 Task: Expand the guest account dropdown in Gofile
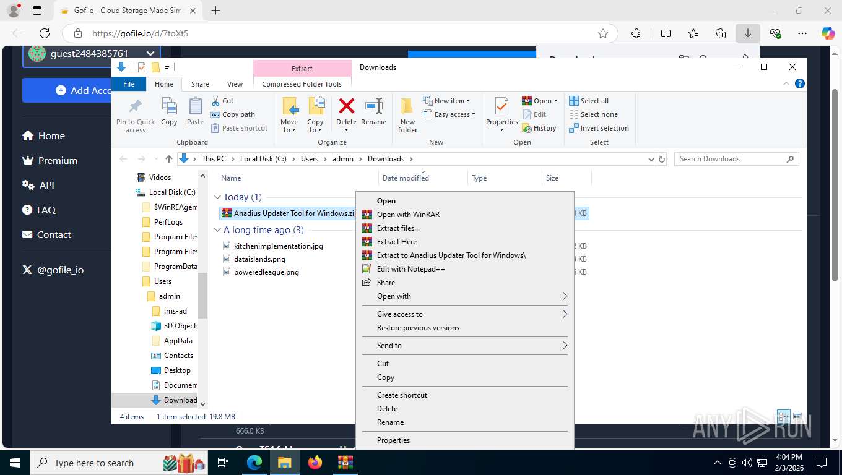click(150, 54)
